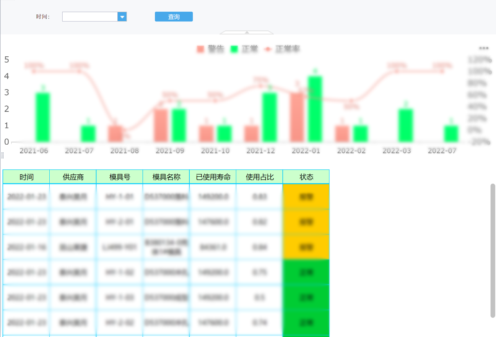Click the red warning bar for 2021-08
Screen dimensions: 496x337
(115, 134)
